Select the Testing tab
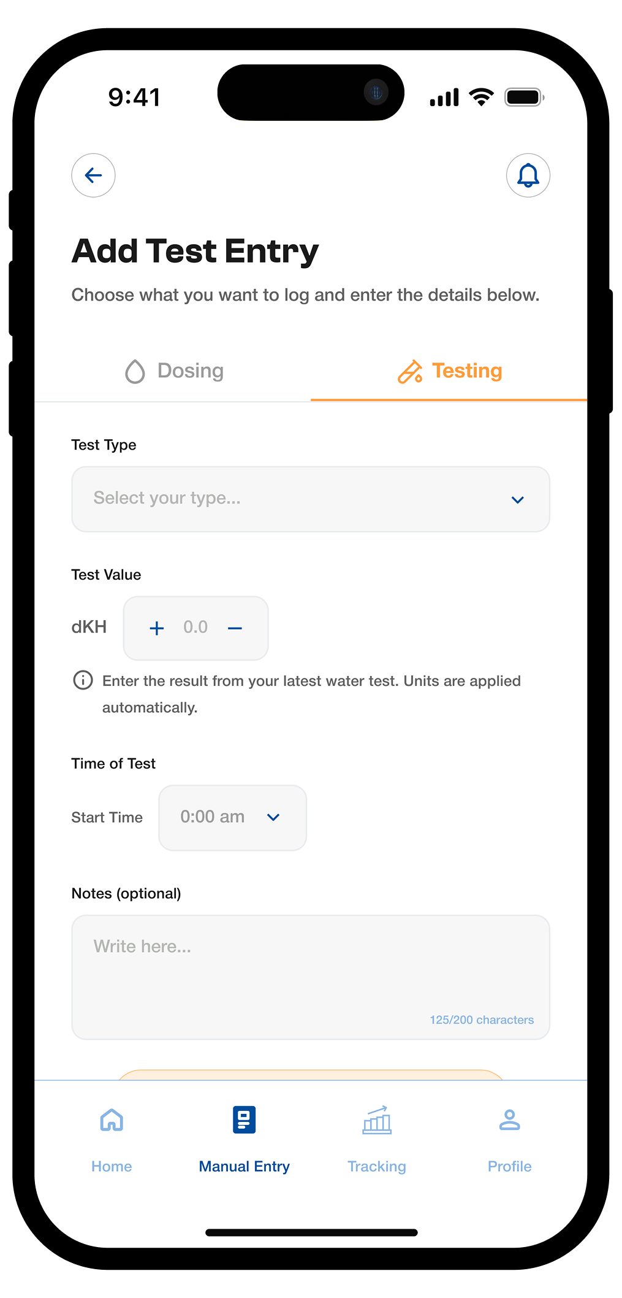 449,371
